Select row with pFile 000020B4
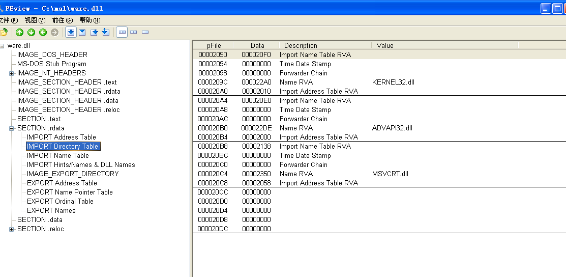The width and height of the screenshot is (566, 277). pos(379,137)
